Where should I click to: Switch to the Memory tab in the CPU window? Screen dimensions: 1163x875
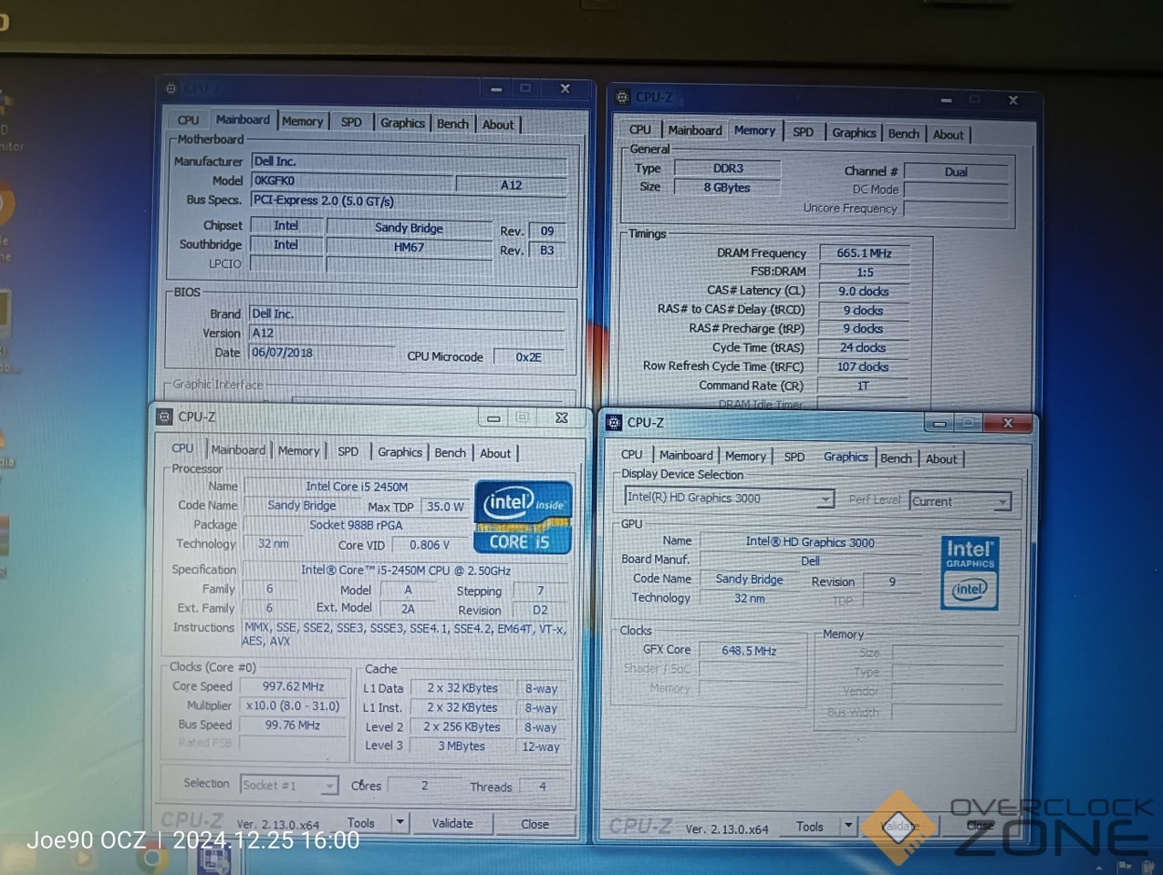[x=298, y=450]
